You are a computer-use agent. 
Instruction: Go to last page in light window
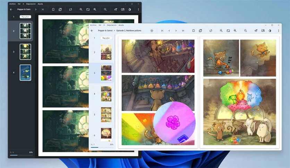pyautogui.click(x=183, y=31)
